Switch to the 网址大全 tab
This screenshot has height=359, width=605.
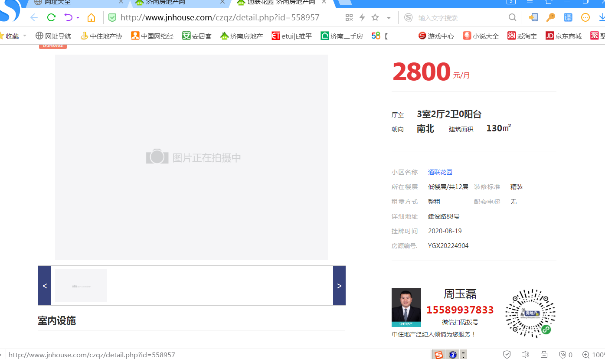point(58,3)
